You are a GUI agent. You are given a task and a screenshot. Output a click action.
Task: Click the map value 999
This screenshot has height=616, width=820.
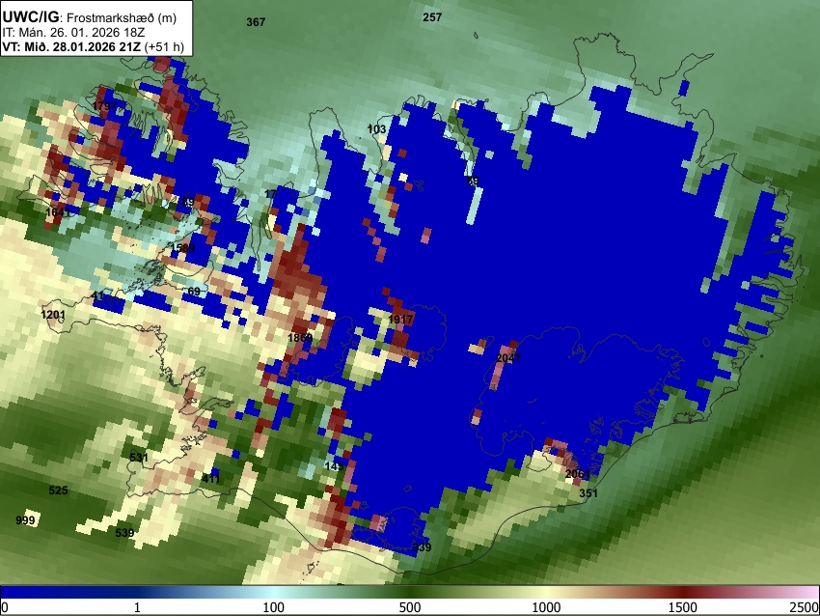point(25,519)
